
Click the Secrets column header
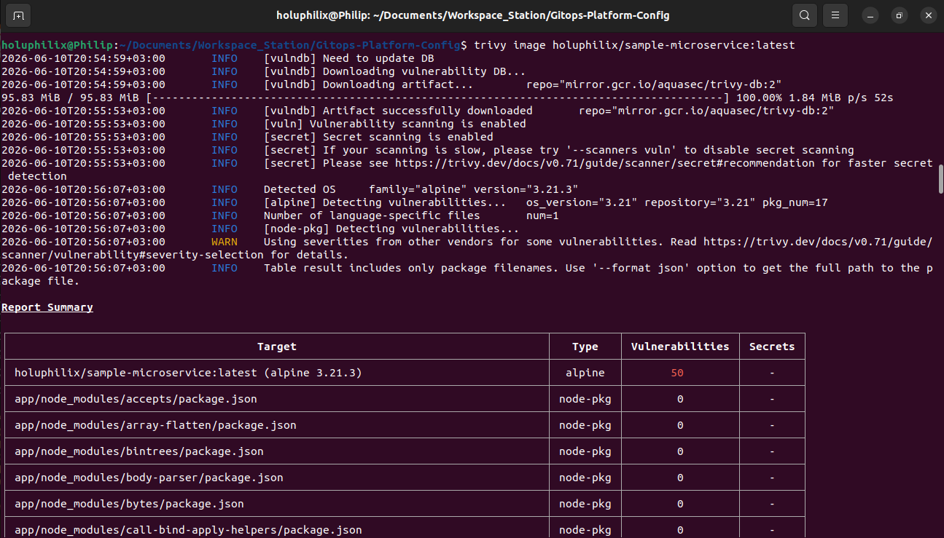772,347
